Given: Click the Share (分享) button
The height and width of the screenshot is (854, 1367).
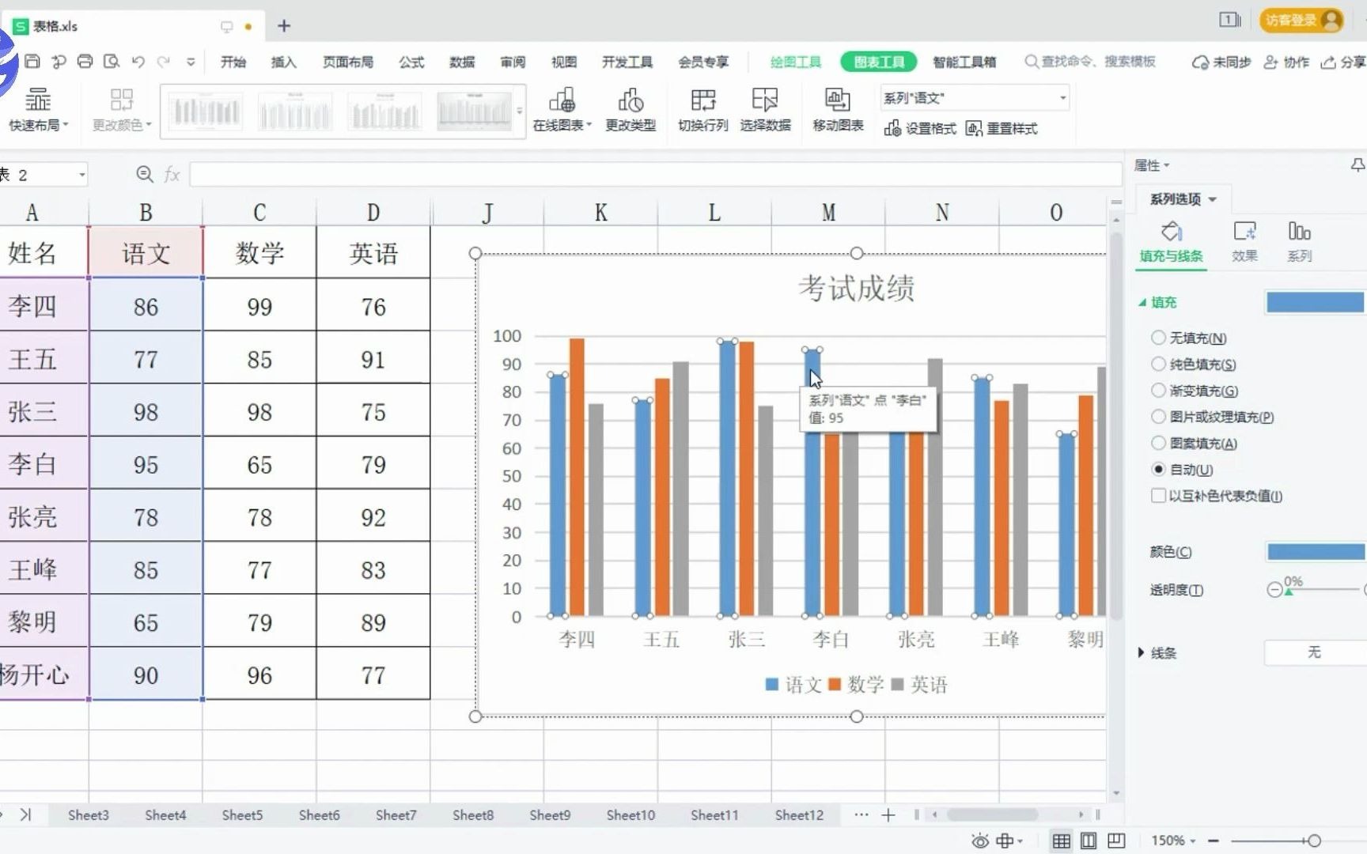Looking at the screenshot, I should pyautogui.click(x=1344, y=62).
